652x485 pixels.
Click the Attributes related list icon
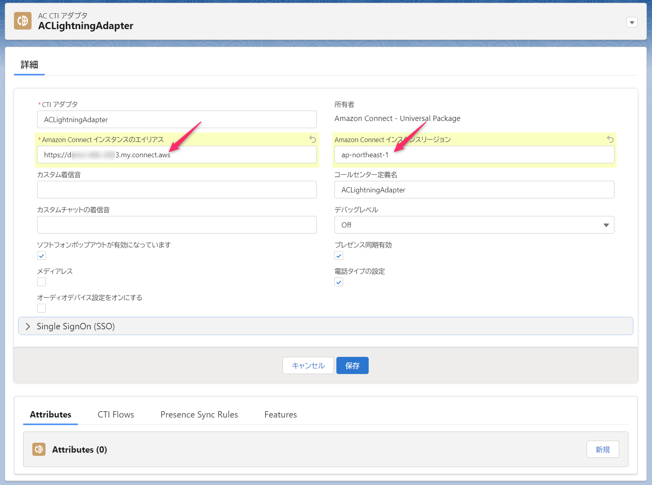(39, 449)
